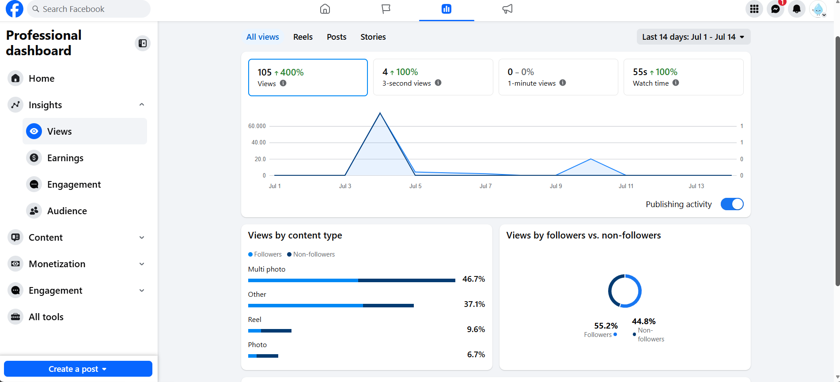Screen dimensions: 840x382
Task: Click the Followers legend dot in content type
Action: click(250, 254)
